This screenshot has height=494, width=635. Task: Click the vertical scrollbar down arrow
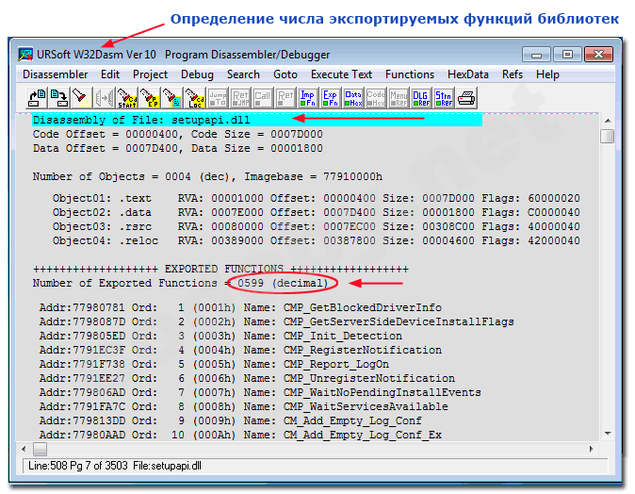pos(608,434)
